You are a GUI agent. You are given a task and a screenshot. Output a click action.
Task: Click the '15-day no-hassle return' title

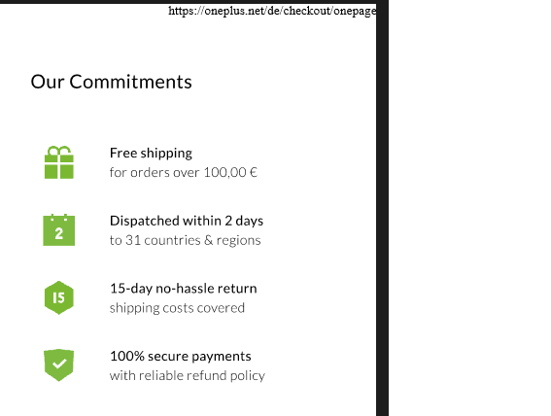184,289
